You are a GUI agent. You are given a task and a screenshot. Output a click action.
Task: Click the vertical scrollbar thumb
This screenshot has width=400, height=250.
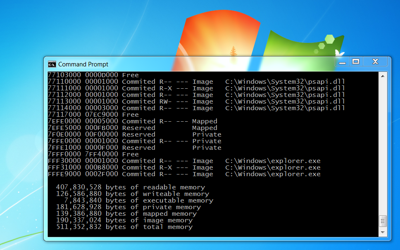(383, 221)
